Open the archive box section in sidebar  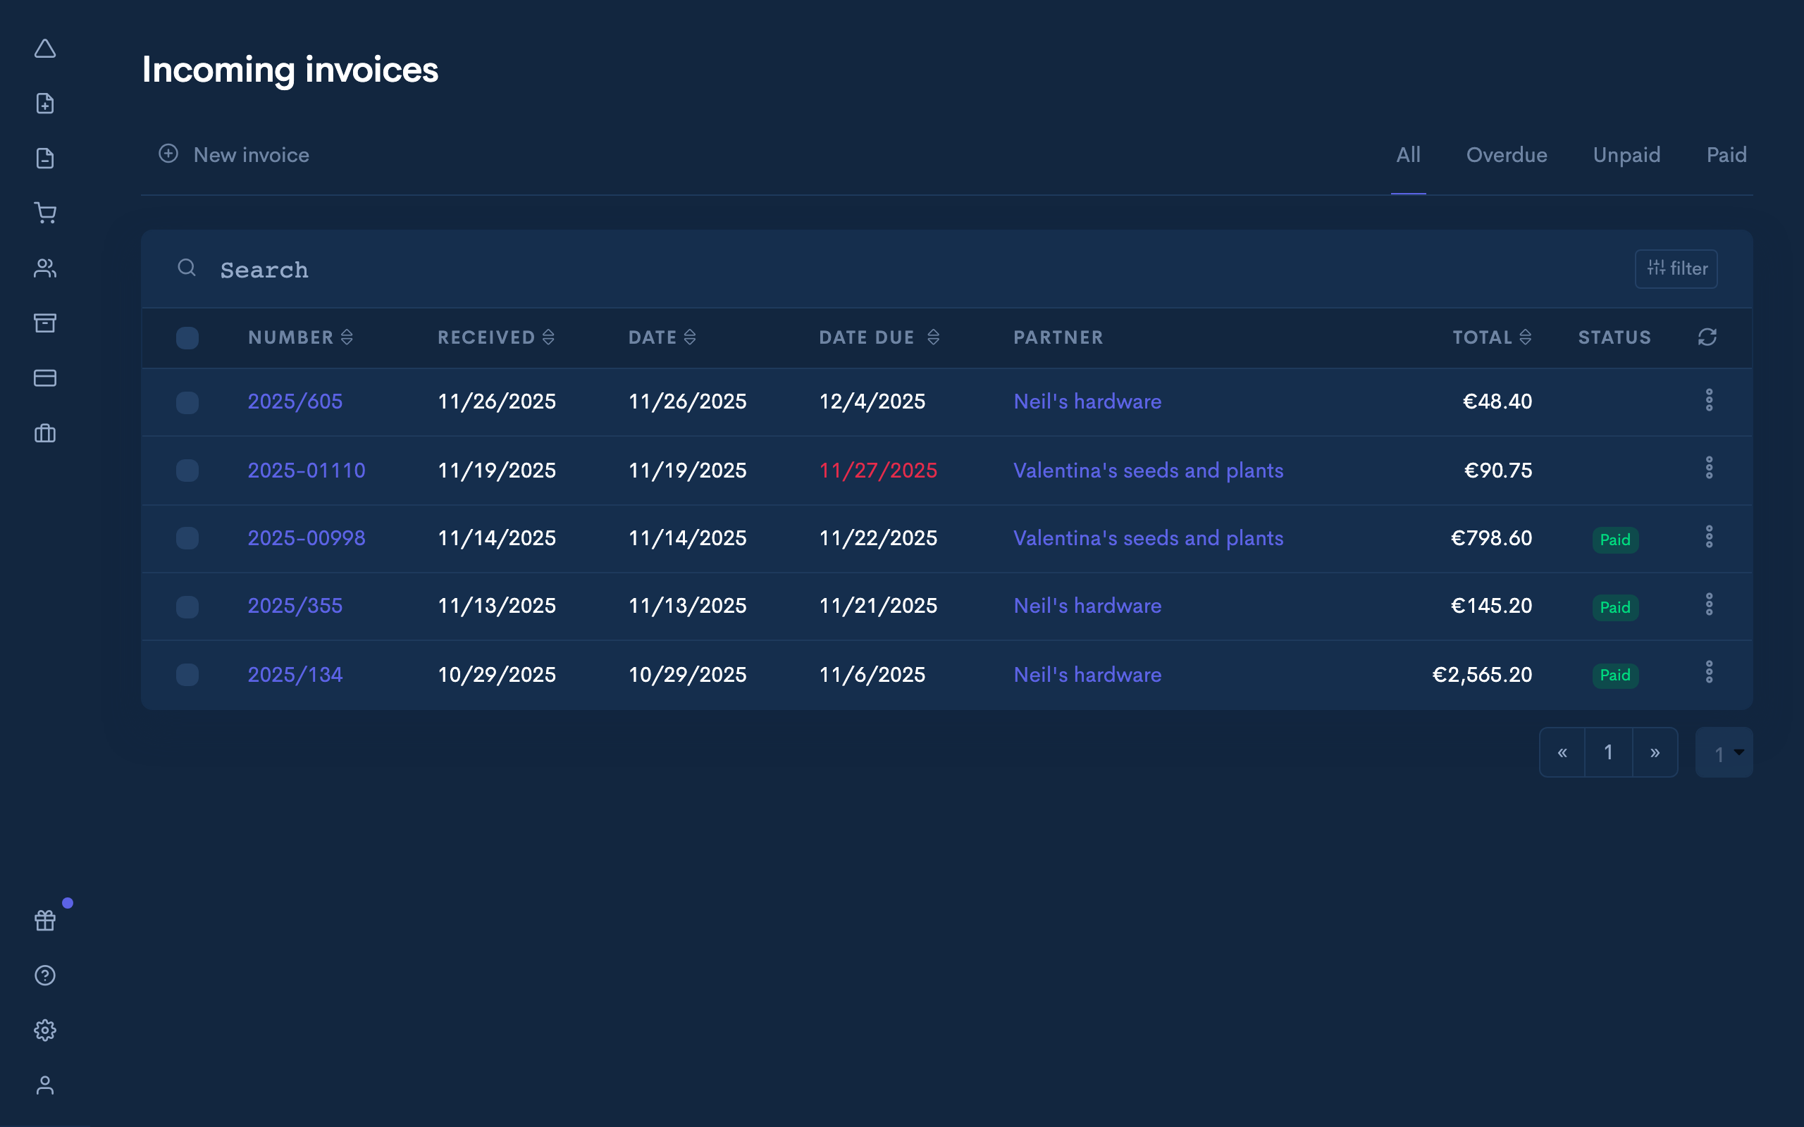click(x=46, y=323)
